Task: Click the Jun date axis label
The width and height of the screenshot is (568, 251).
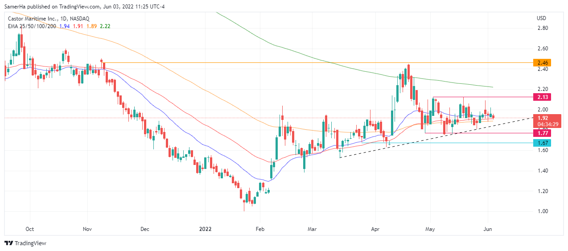Action: pyautogui.click(x=487, y=229)
